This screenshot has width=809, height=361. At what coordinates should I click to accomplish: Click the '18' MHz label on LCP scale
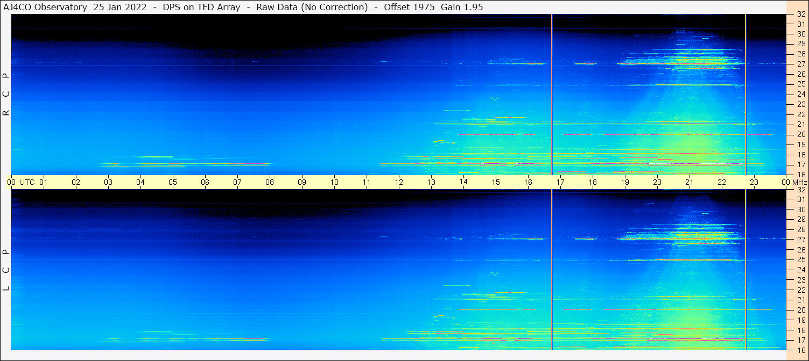[801, 330]
